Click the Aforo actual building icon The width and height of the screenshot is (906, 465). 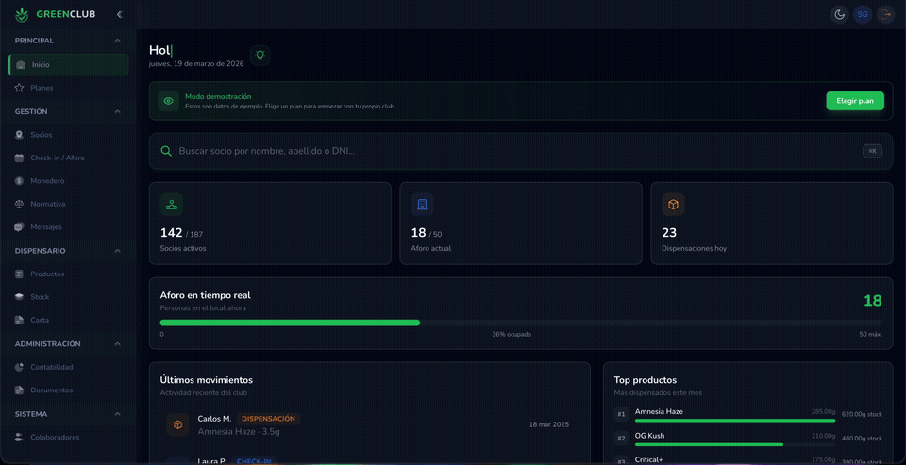coord(423,205)
